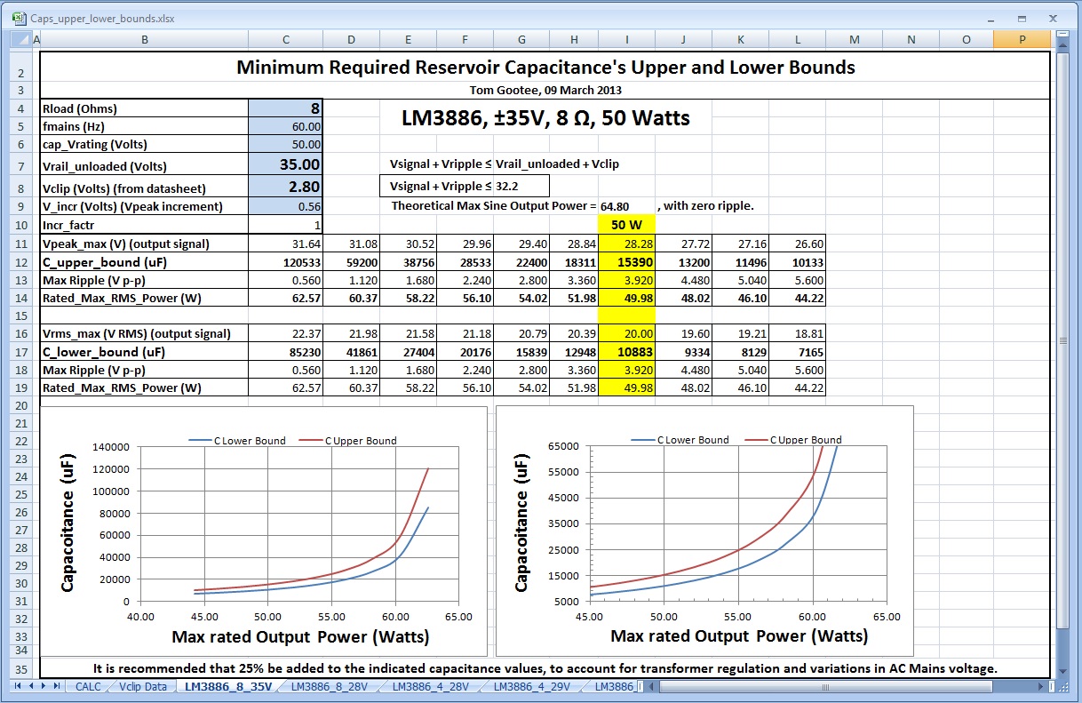Select row 17 header
Image resolution: width=1082 pixels, height=703 pixels.
tap(21, 352)
